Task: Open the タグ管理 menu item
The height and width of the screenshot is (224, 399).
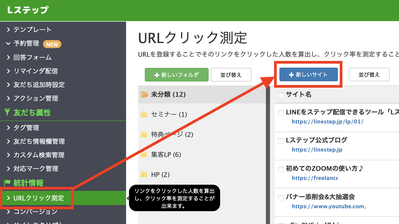Action: [26, 128]
